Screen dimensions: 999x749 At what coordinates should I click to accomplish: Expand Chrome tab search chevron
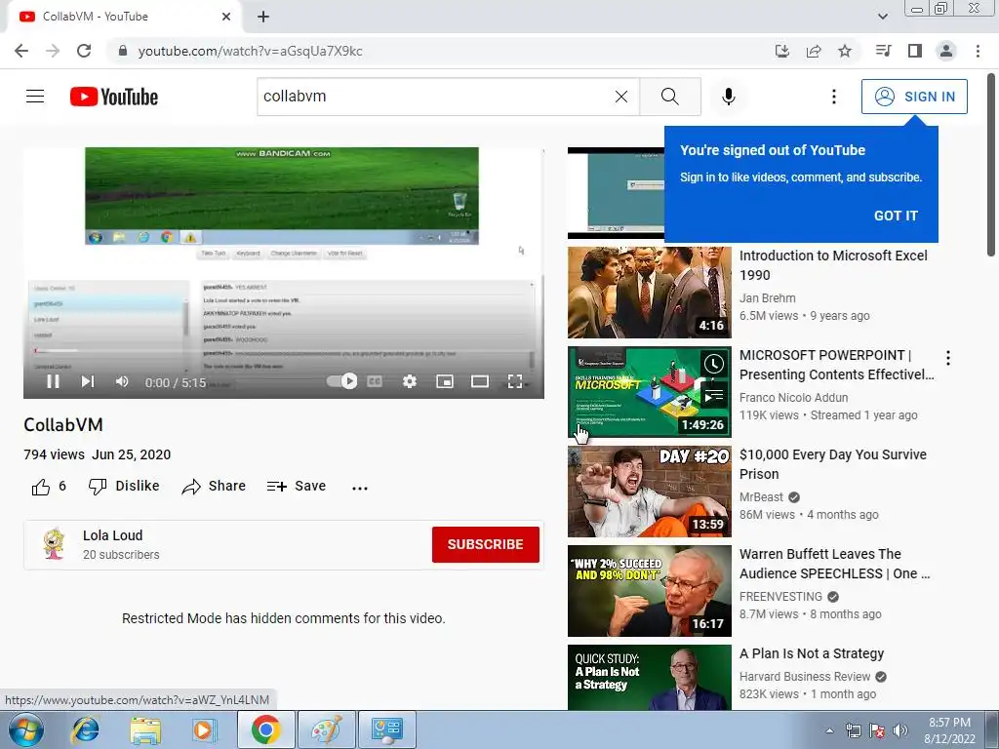coord(882,17)
